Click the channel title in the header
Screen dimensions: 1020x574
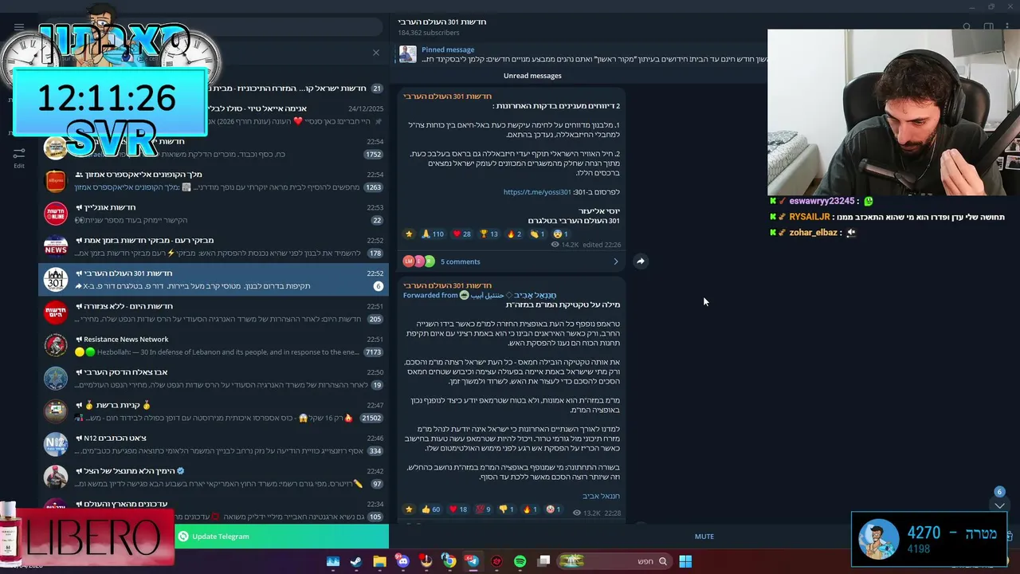tap(442, 22)
